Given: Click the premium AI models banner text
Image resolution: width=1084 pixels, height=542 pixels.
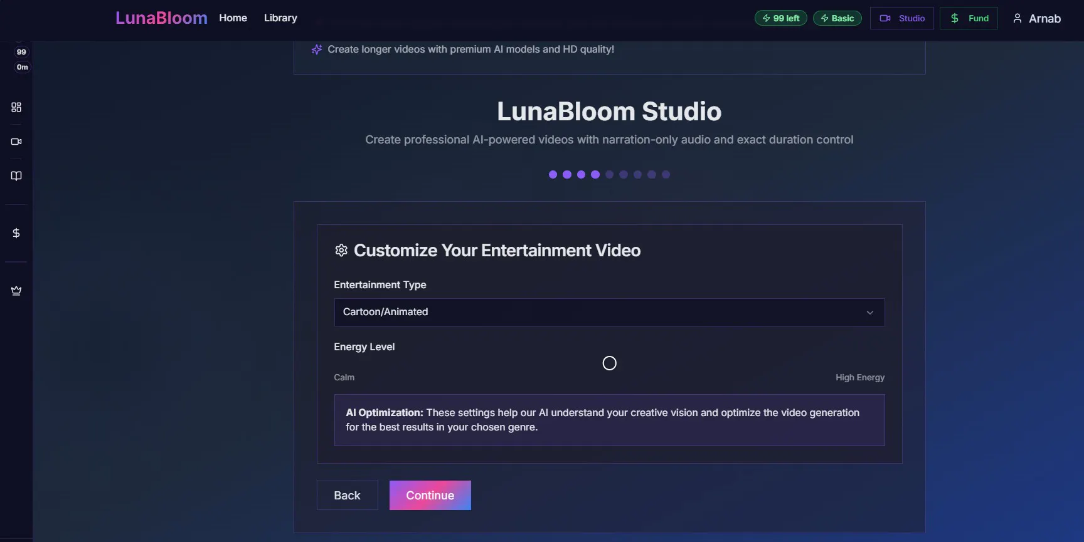Looking at the screenshot, I should tap(470, 50).
